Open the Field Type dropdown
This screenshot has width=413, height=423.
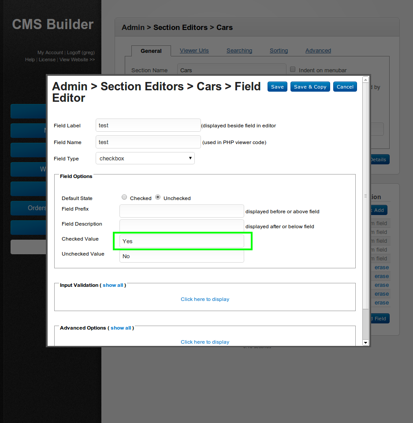tap(145, 158)
